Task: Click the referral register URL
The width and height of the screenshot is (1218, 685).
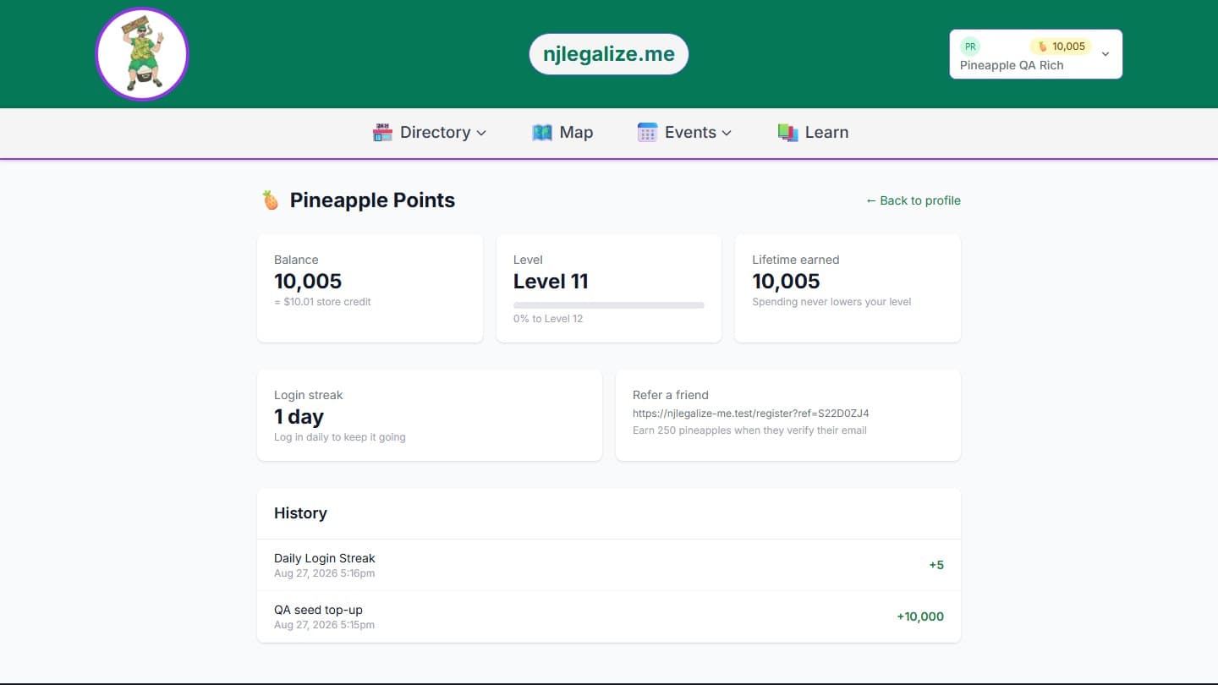Action: tap(751, 414)
